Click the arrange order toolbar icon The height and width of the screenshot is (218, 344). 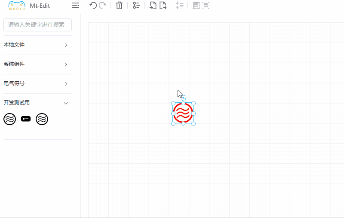180,6
